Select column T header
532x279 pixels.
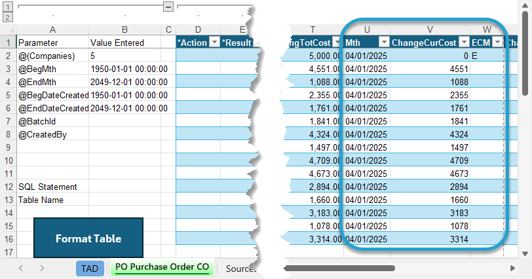coord(313,30)
